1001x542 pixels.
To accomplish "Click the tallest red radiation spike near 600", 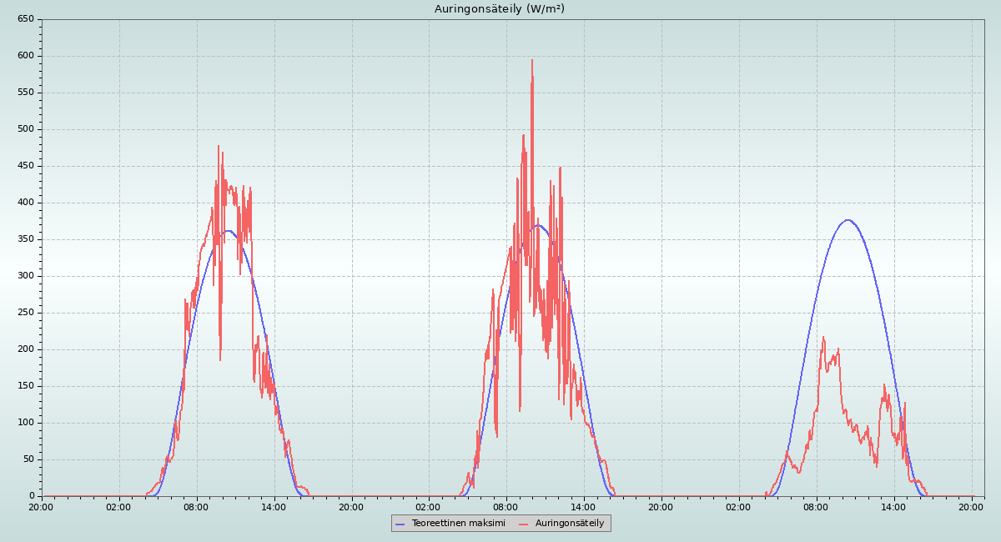I will (x=531, y=61).
